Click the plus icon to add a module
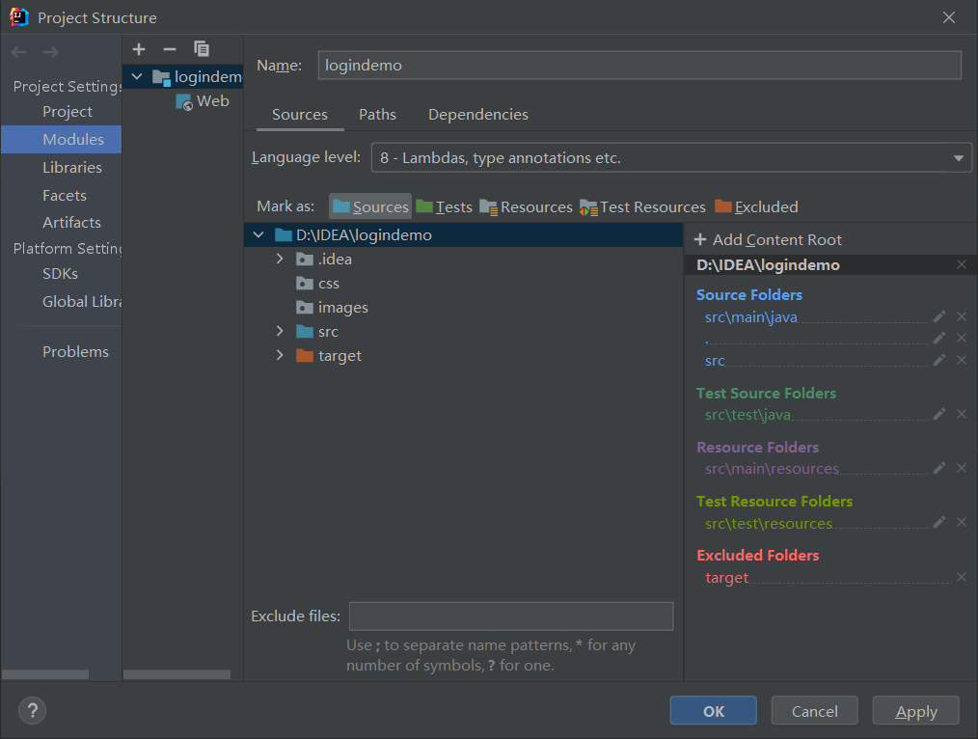Viewport: 978px width, 739px height. pos(139,48)
